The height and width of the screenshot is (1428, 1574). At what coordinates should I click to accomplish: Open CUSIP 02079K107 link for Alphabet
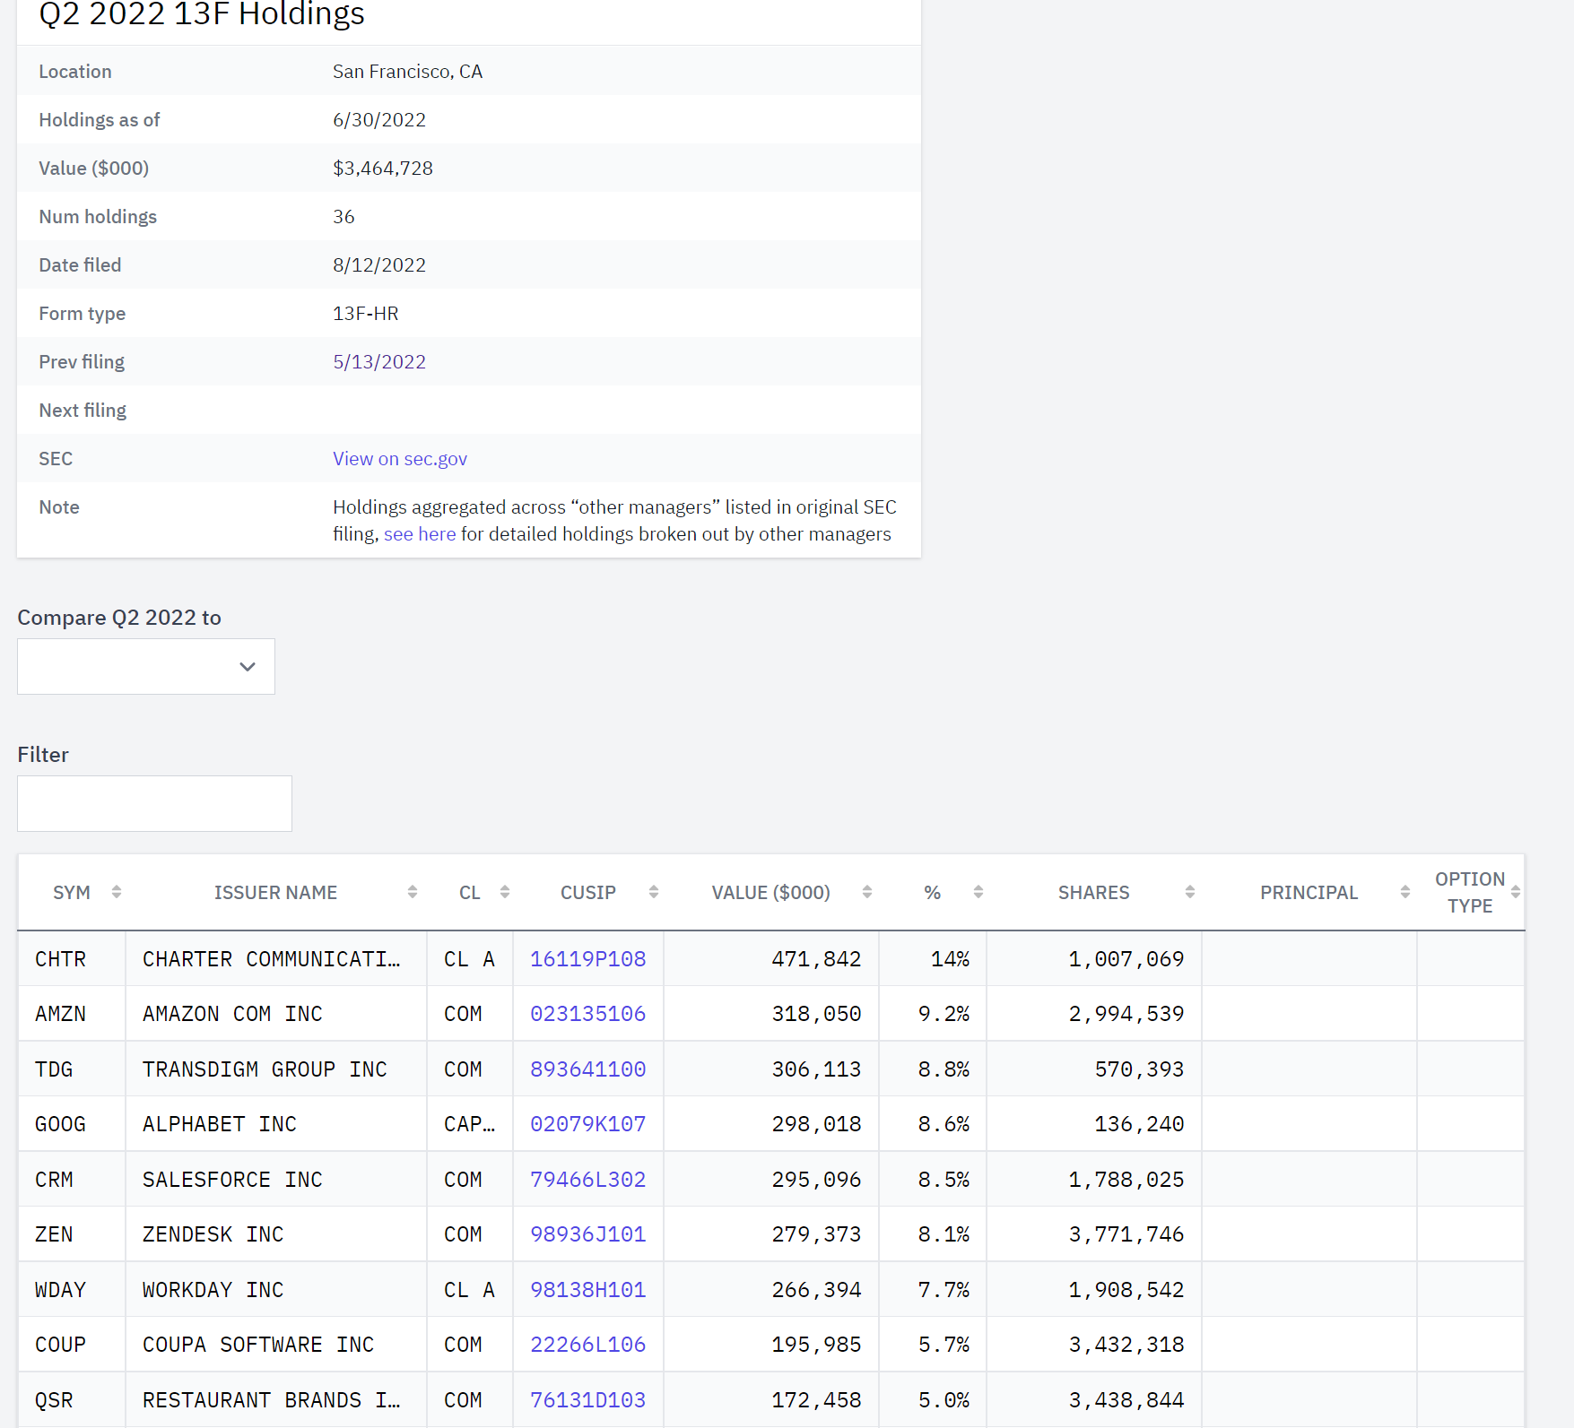click(x=588, y=1124)
